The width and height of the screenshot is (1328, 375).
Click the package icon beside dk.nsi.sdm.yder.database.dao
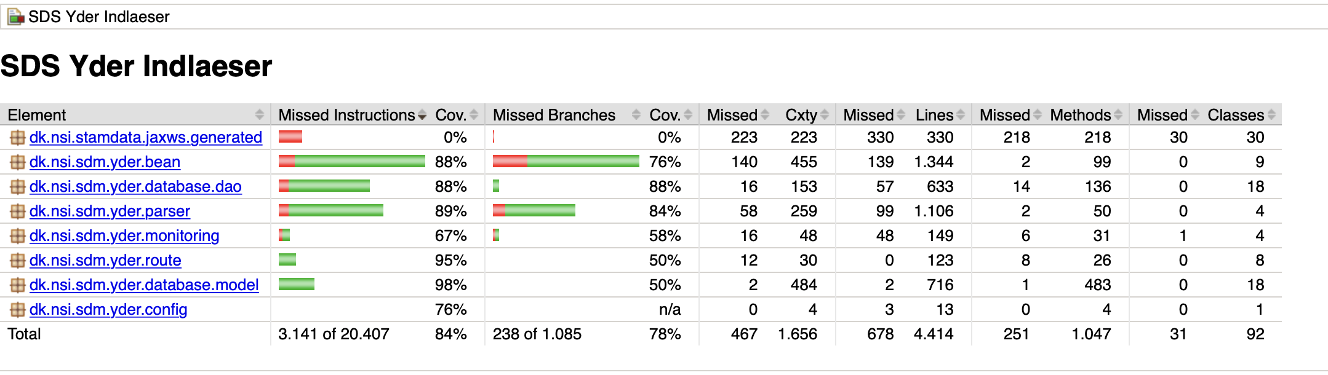[x=17, y=187]
